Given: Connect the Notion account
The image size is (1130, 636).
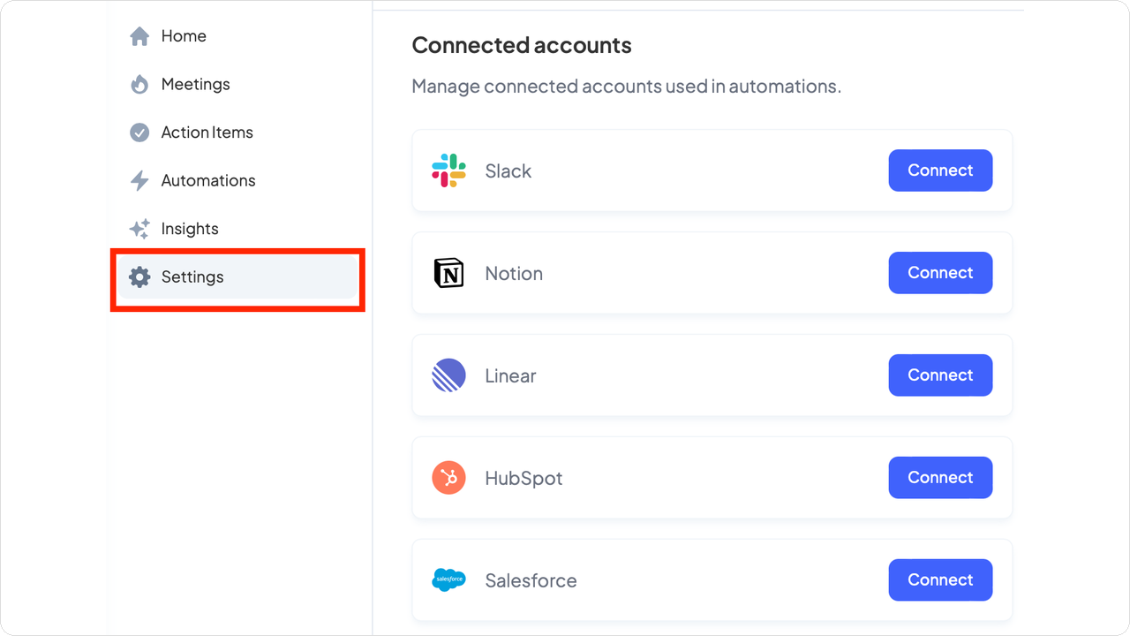Looking at the screenshot, I should coord(940,273).
